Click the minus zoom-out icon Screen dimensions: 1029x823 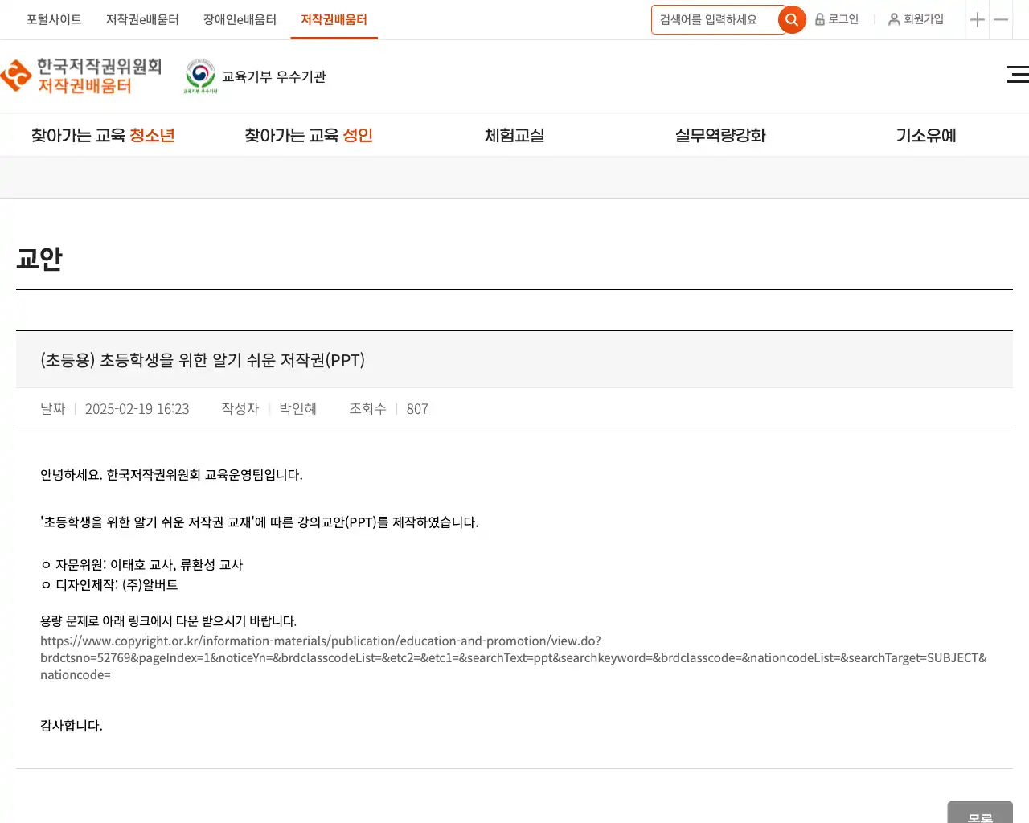coord(1001,20)
